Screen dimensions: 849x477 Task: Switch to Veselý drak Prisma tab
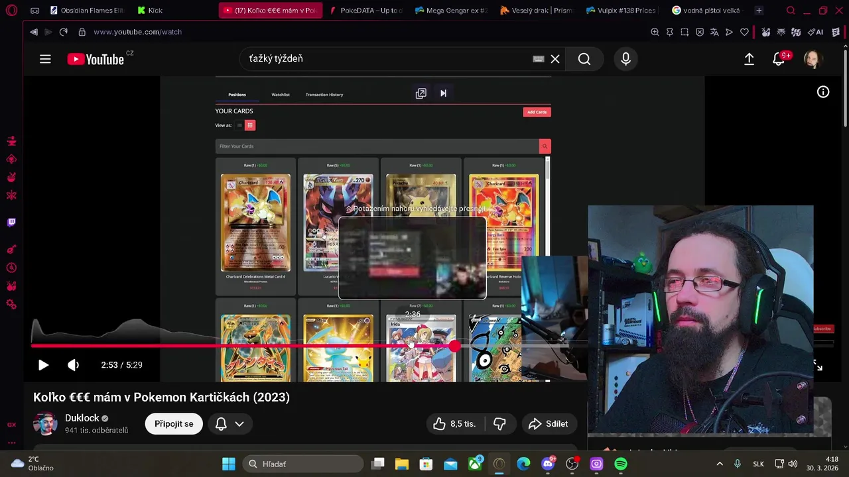537,11
